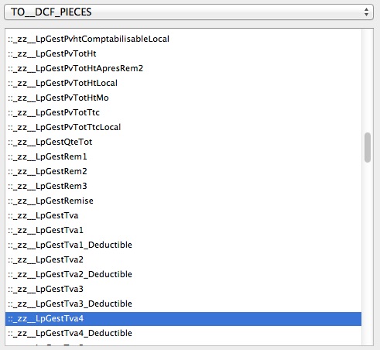
Task: Select field _zz__LpGestQteTot
Action: pos(183,142)
